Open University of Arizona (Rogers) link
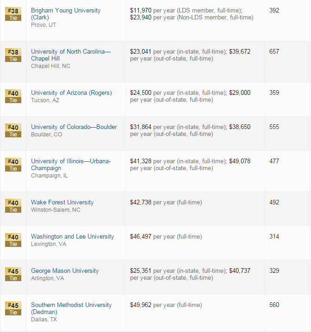Image resolution: width=311 pixels, height=332 pixels. coord(71,93)
